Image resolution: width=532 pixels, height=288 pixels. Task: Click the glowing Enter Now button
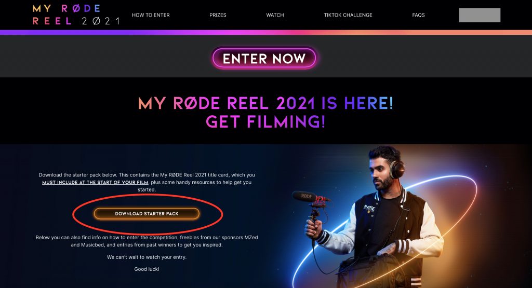point(264,58)
